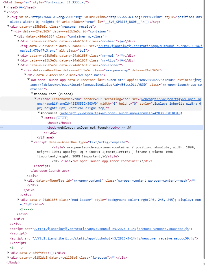This screenshot has width=205, height=266.
Task: Click the ellipsis badge in the svg element
Action: pos(147,22)
